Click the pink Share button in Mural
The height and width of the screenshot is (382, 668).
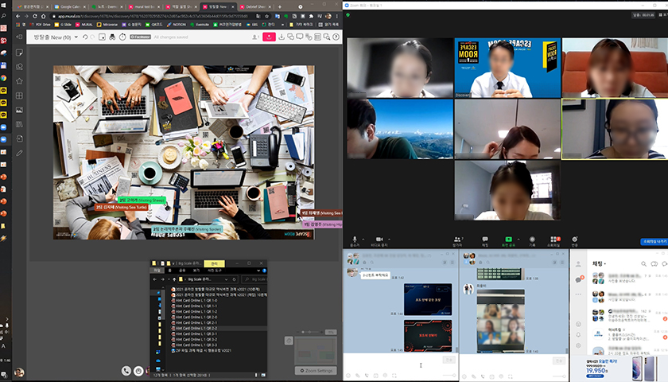pos(269,37)
